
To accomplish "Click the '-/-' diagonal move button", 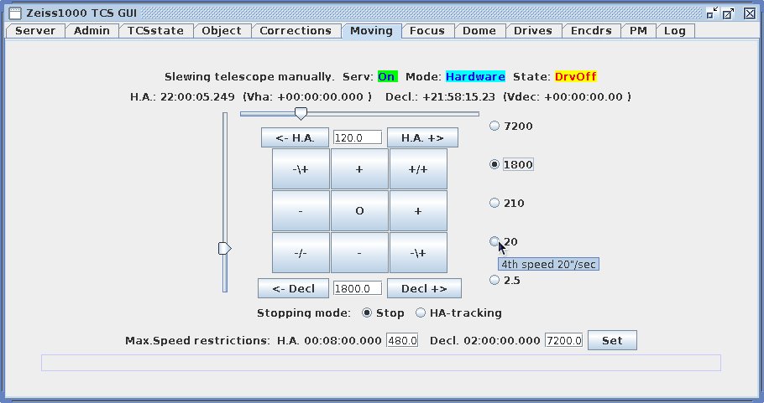I will pos(301,253).
